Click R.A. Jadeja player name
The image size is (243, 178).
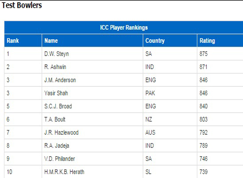point(57,146)
